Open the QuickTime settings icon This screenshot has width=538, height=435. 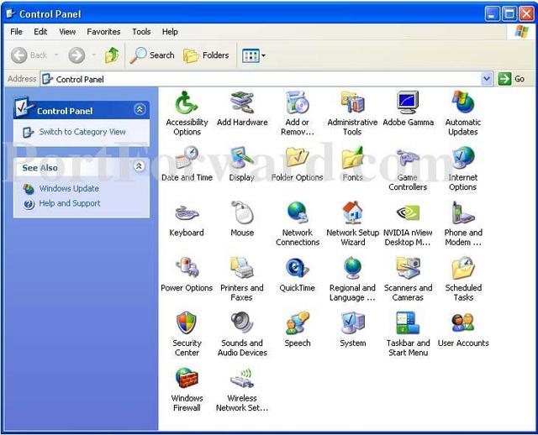click(x=297, y=269)
